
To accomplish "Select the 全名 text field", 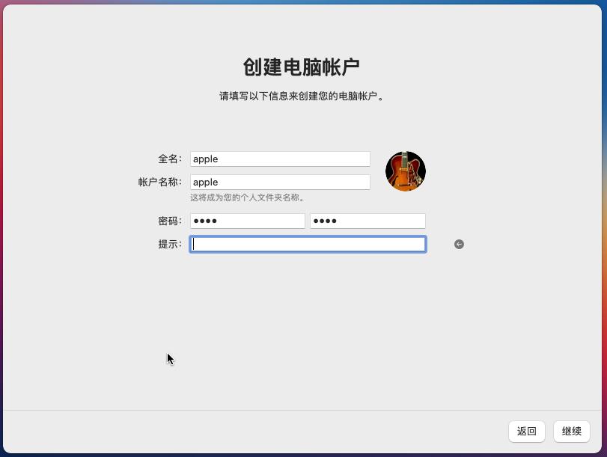I will (280, 159).
